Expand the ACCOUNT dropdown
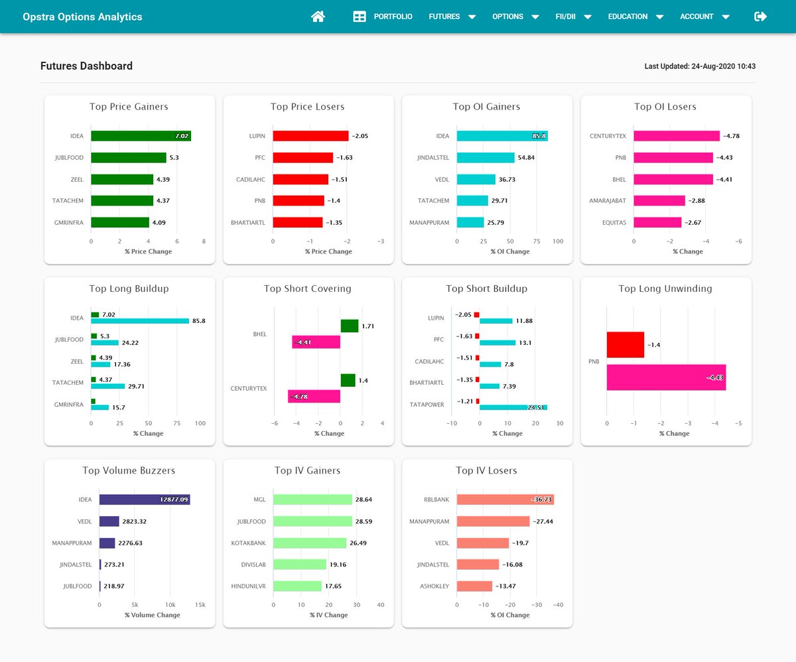 tap(704, 17)
